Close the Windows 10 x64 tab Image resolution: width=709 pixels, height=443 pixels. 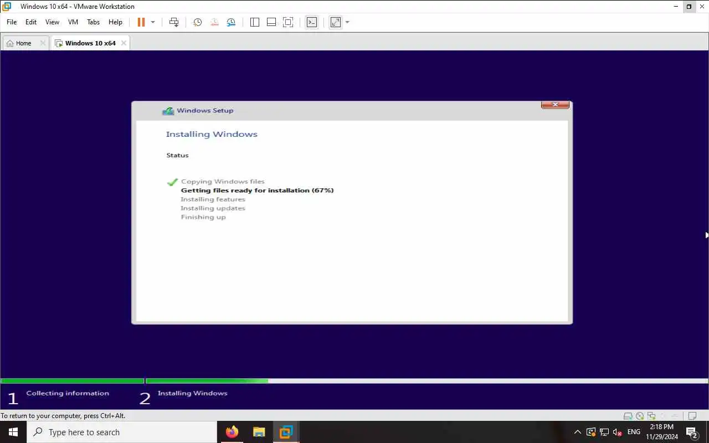pos(124,43)
